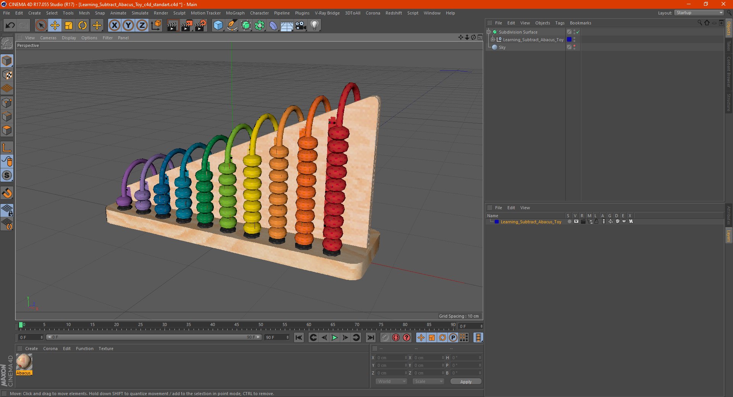Open viewport Display menu

pyautogui.click(x=69, y=38)
